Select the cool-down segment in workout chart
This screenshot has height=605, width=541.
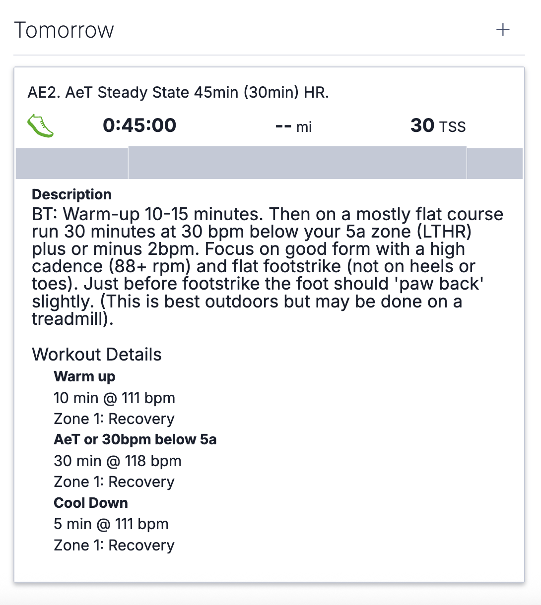(494, 164)
